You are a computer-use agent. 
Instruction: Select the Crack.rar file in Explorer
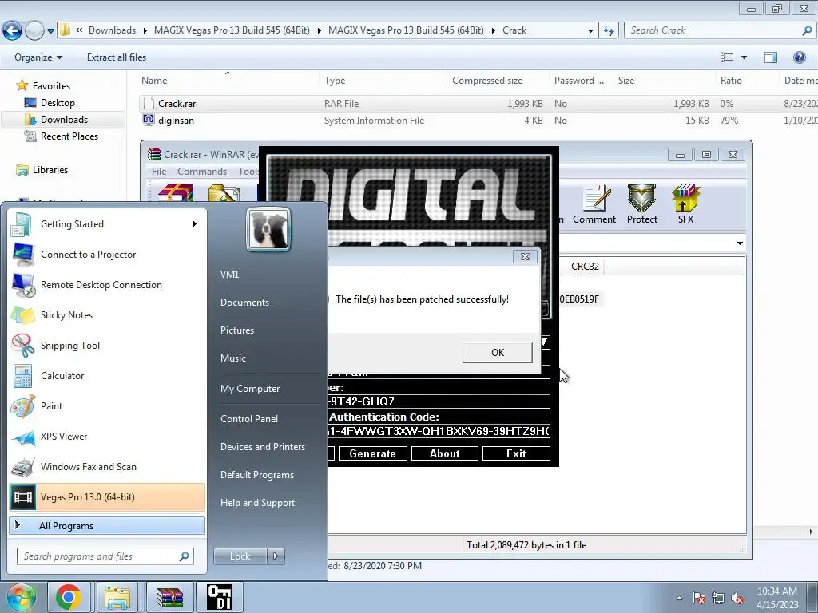pos(177,104)
